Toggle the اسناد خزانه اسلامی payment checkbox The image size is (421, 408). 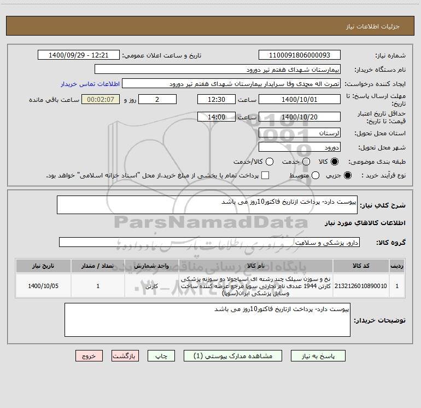[265, 176]
